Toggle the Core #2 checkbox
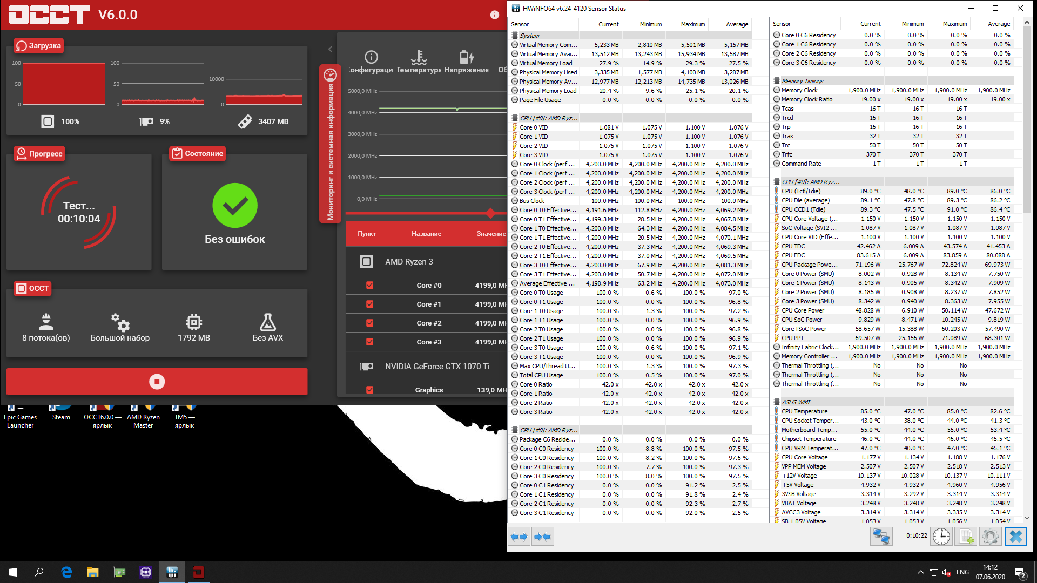The image size is (1037, 583). coord(370,323)
